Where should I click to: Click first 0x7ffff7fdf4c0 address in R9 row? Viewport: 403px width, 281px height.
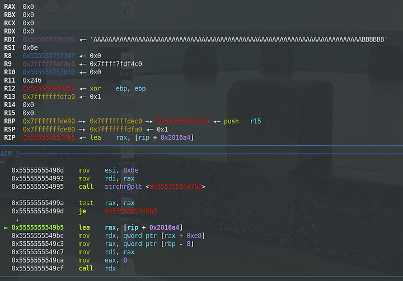[x=49, y=64]
